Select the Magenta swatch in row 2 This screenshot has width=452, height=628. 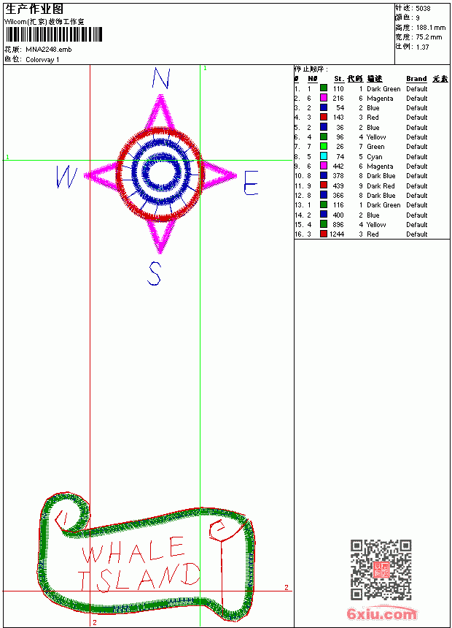coord(324,98)
